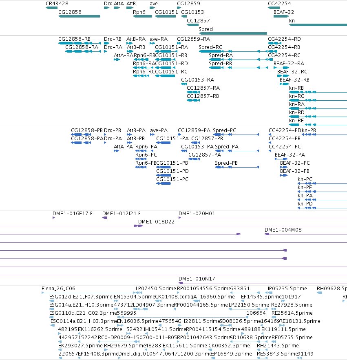Image resolution: width=347 pixels, height=360 pixels.
Task: Select transcript CG12858-RB
Action: pos(74,39)
